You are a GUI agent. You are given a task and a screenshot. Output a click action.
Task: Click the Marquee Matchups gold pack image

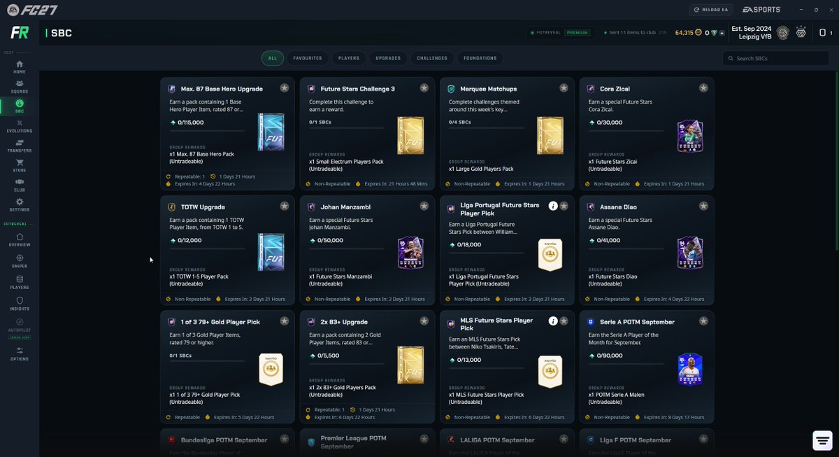click(x=550, y=136)
